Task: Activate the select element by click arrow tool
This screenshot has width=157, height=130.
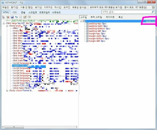Action: click(x=3, y=17)
